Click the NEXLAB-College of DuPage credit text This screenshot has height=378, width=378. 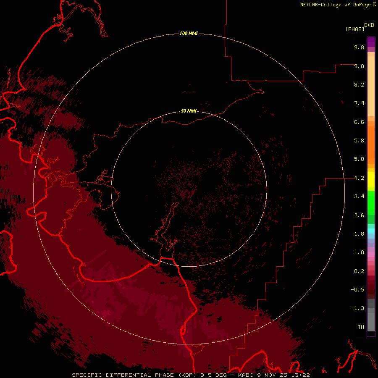click(x=335, y=5)
